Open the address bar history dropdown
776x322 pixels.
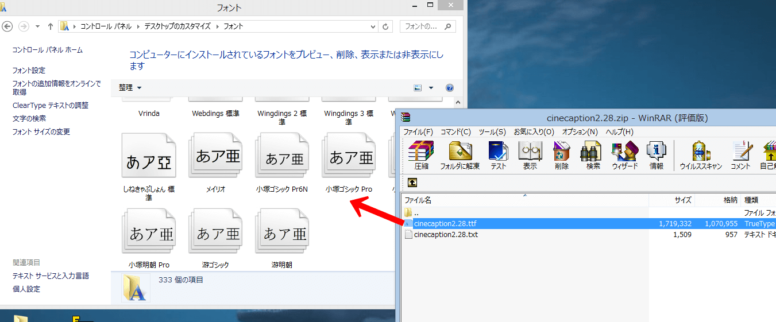tap(373, 26)
